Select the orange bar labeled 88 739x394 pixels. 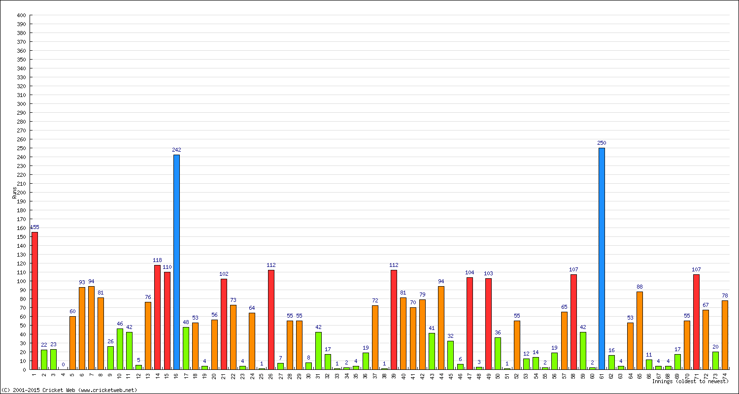pyautogui.click(x=639, y=330)
